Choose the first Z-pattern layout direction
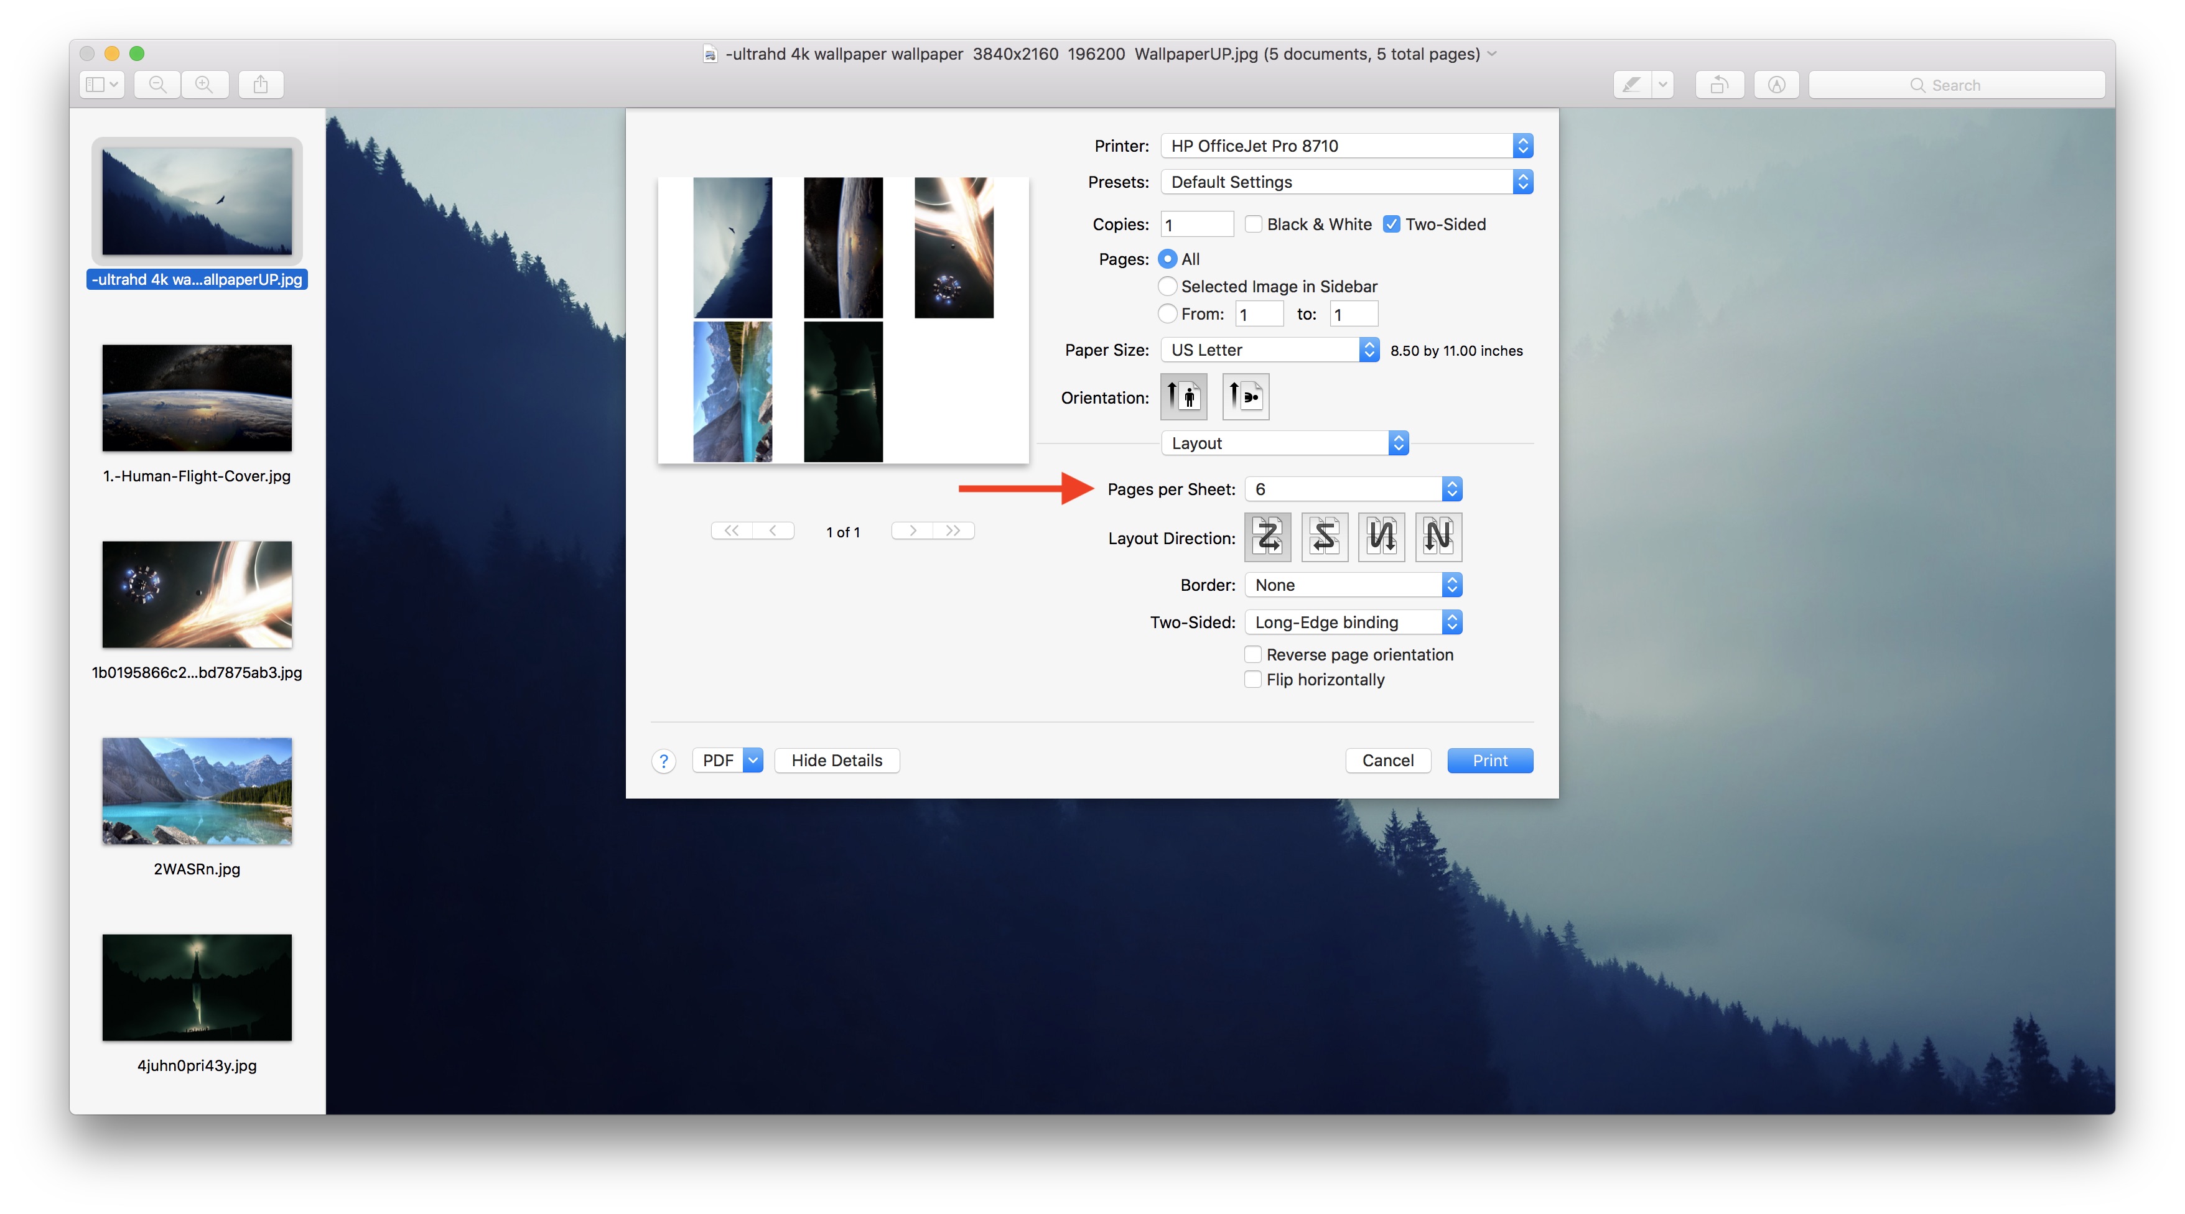The image size is (2185, 1214). tap(1267, 537)
